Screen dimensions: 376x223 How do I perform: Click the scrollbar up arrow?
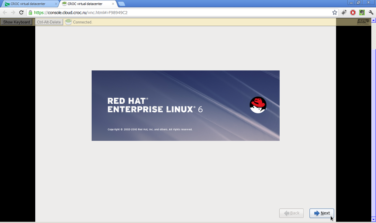(374, 20)
